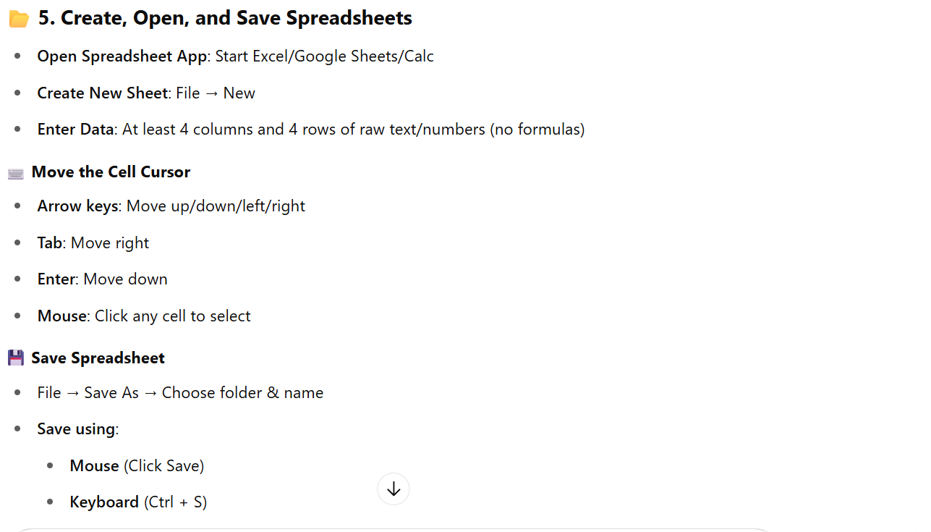This screenshot has width=931, height=532.
Task: Click the scroll-to-bottom arrow button
Action: point(394,489)
